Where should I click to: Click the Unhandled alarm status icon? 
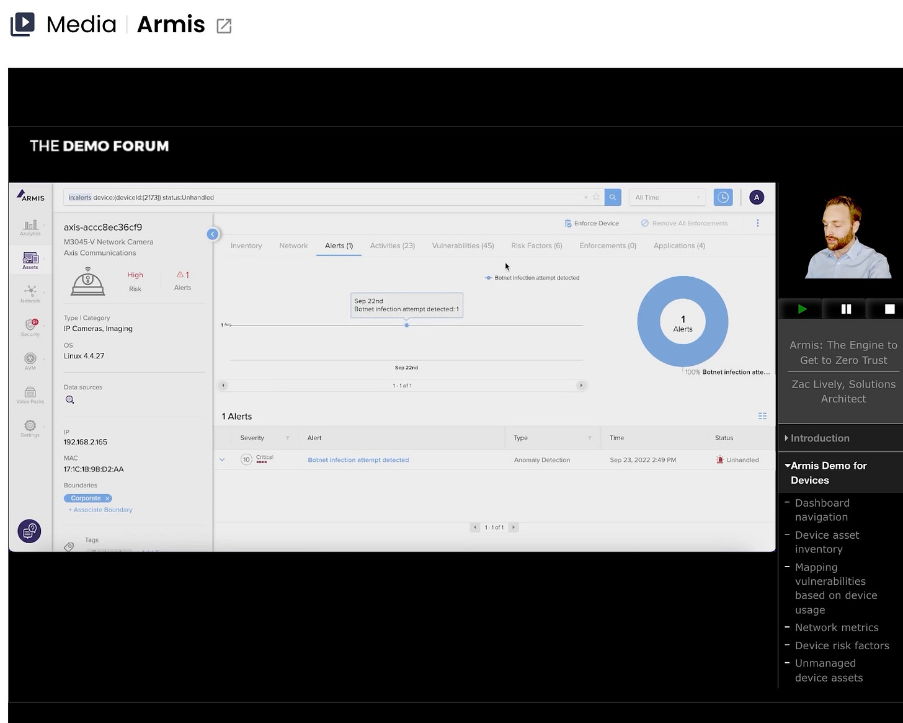tap(719, 460)
